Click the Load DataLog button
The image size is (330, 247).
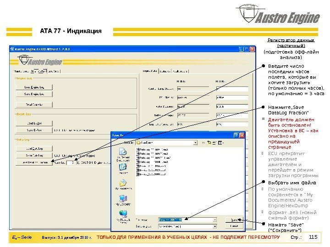pos(34,149)
